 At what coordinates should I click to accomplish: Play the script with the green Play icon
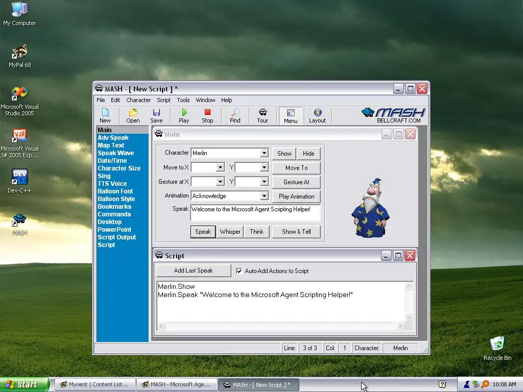coord(184,116)
